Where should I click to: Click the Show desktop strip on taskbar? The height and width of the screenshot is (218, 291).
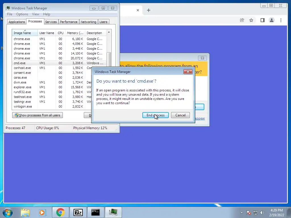289,212
